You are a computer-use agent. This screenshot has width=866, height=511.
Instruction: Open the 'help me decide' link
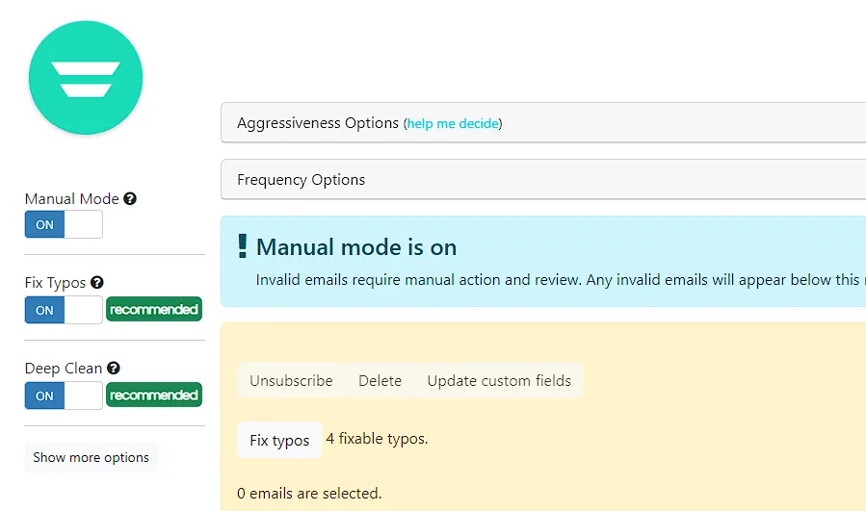click(453, 123)
